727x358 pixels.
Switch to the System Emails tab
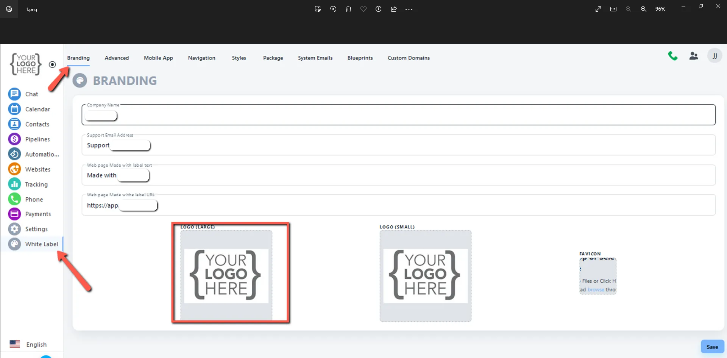pyautogui.click(x=315, y=58)
